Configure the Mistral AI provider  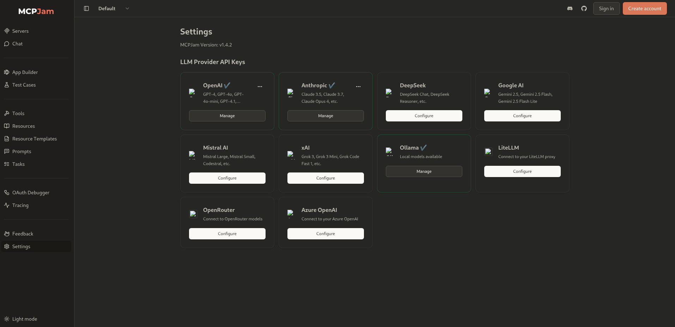227,178
